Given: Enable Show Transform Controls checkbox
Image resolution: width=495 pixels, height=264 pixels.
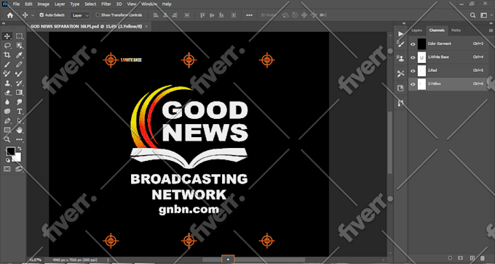Looking at the screenshot, I should click(x=98, y=15).
